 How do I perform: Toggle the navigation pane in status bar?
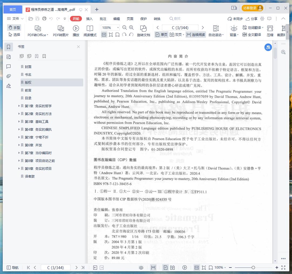pos(13,268)
